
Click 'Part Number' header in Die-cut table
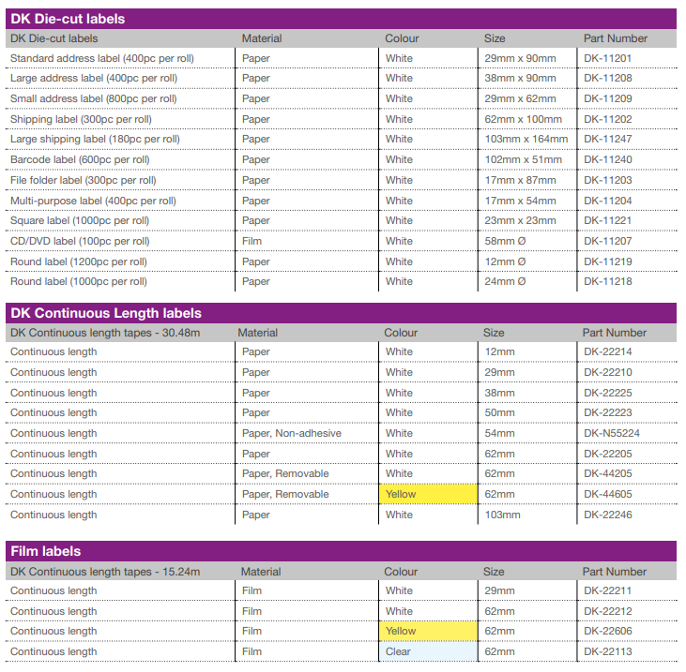(615, 38)
